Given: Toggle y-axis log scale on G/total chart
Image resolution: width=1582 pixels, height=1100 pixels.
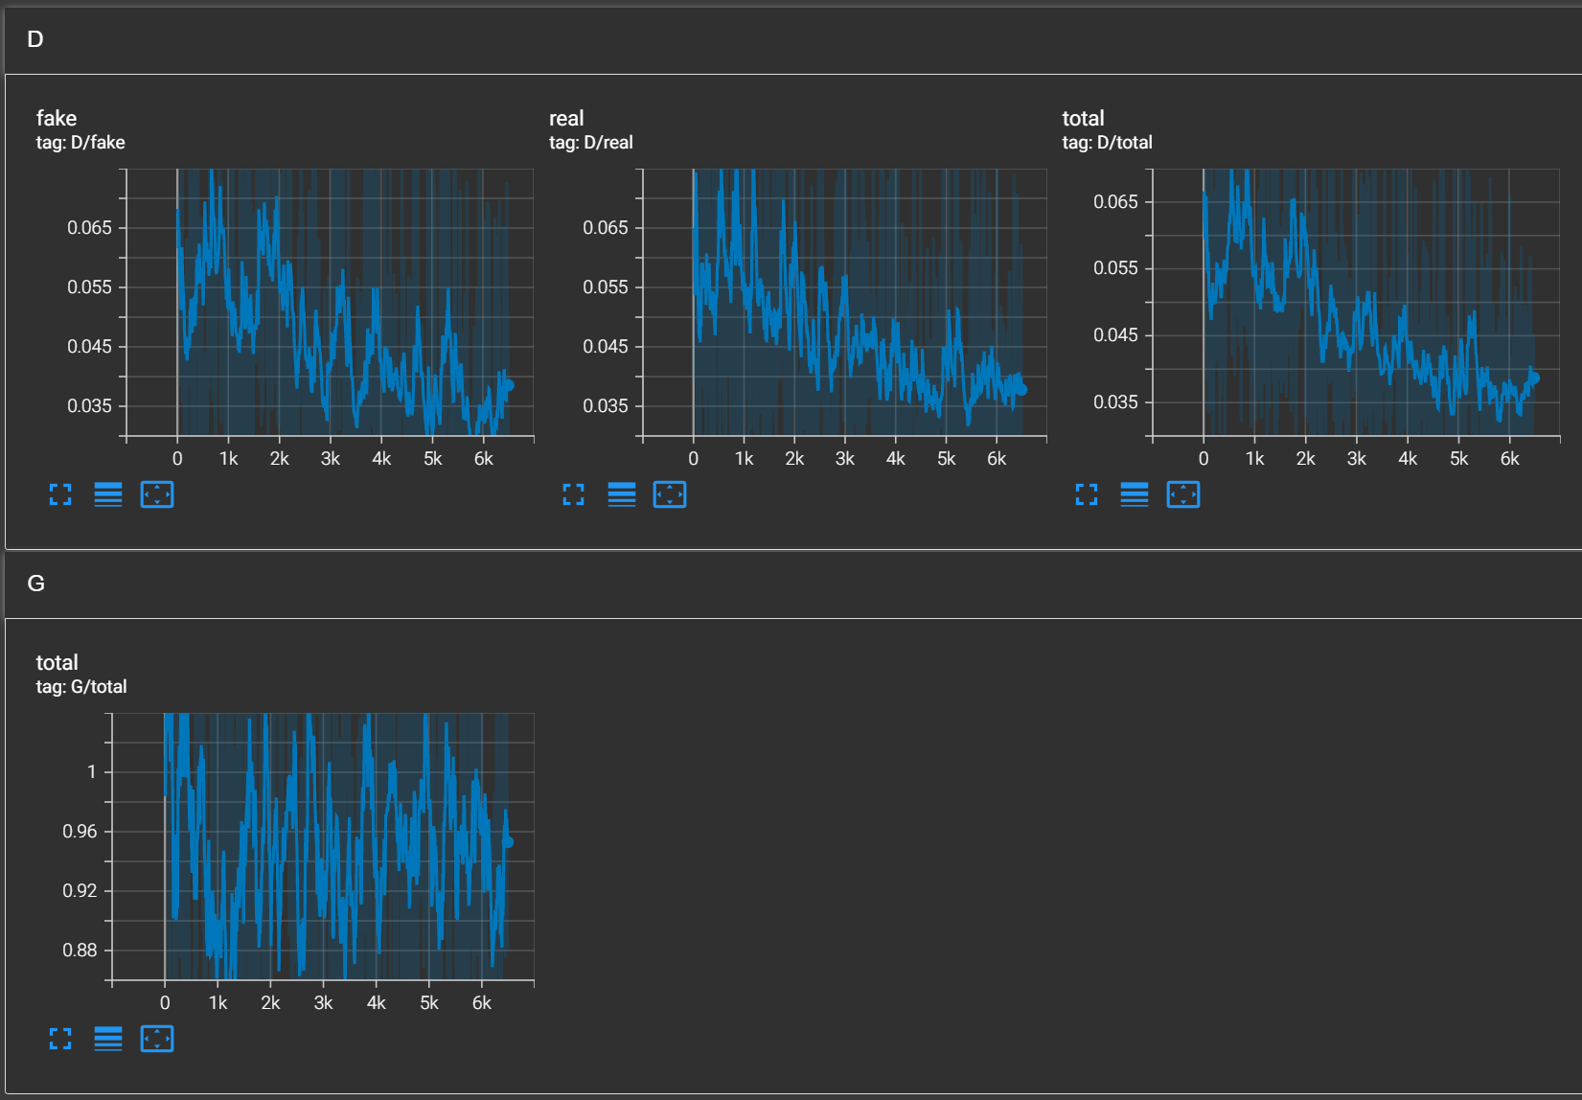Looking at the screenshot, I should click(108, 1039).
